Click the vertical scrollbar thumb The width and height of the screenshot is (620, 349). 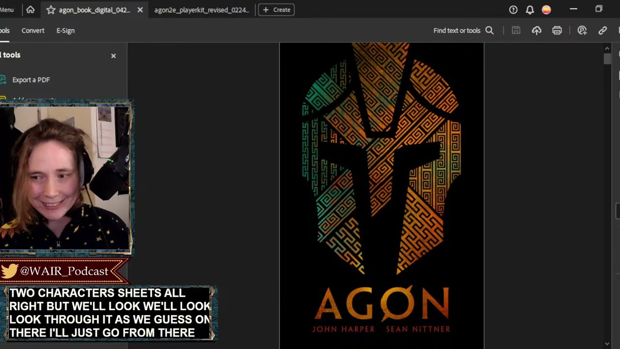(607, 59)
